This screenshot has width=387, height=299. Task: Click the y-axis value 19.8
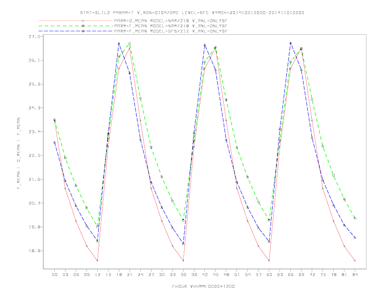[x=34, y=227]
